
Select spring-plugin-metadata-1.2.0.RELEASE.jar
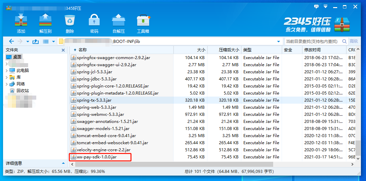pos(118,93)
